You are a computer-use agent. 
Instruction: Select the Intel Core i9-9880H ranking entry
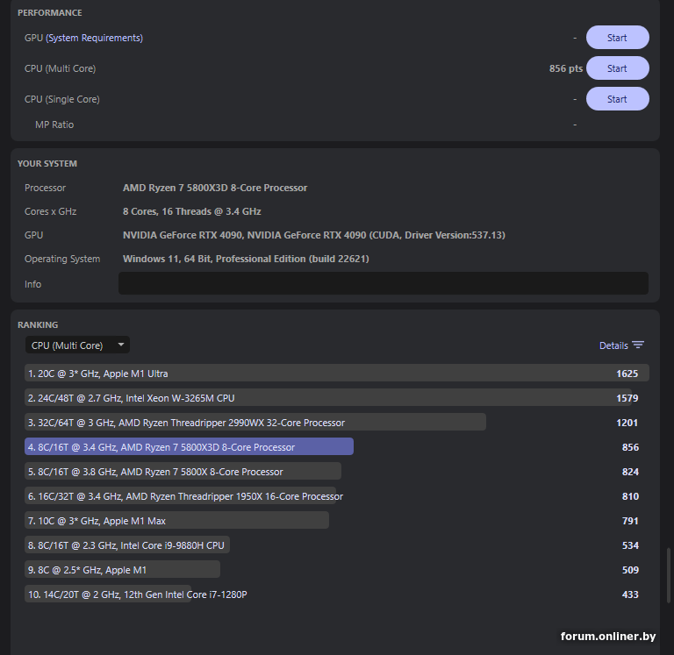(127, 545)
